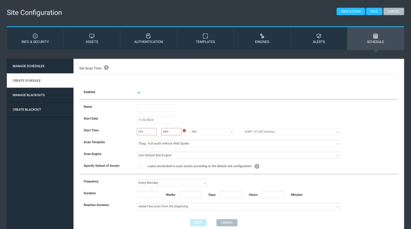
Task: Uncheck the Enabled checkbox
Action: pos(139,92)
